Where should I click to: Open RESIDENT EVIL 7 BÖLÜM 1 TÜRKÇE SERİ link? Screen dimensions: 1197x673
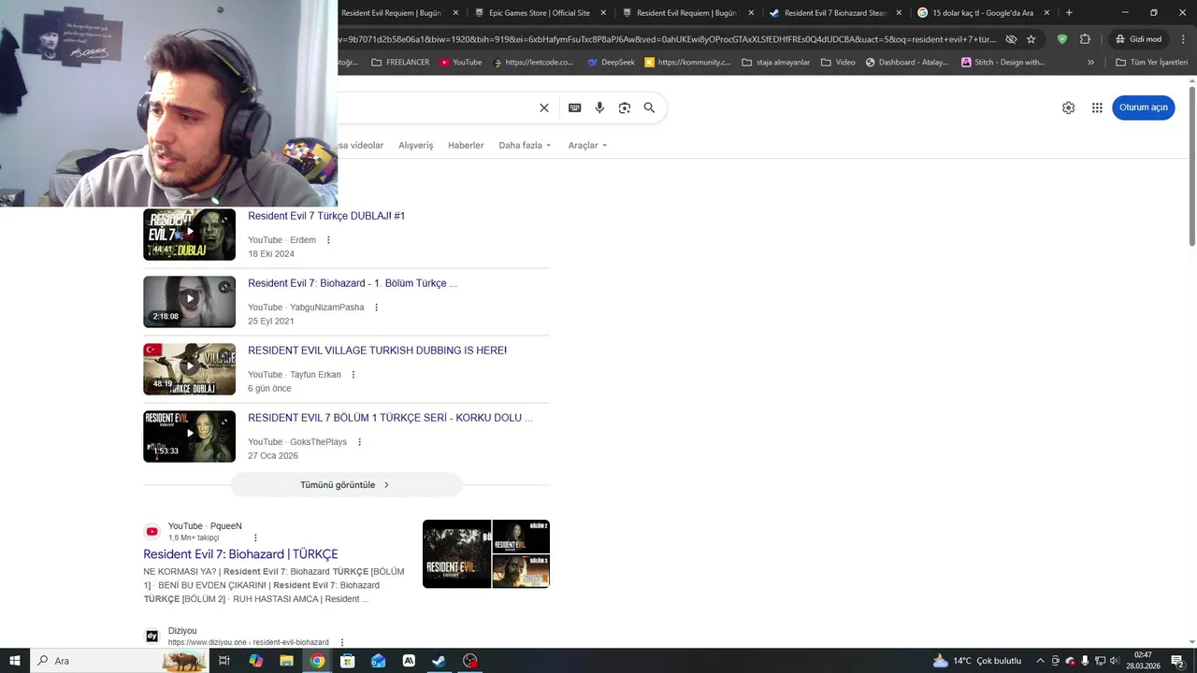(390, 418)
